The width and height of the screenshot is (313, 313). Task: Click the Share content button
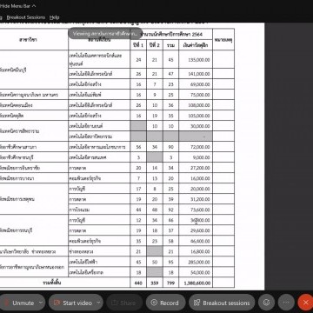click(x=124, y=303)
